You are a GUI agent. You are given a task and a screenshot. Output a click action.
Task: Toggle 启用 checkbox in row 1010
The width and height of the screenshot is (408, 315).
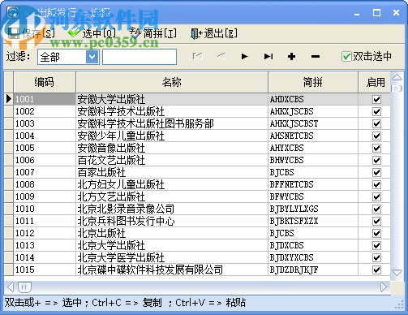click(x=376, y=209)
